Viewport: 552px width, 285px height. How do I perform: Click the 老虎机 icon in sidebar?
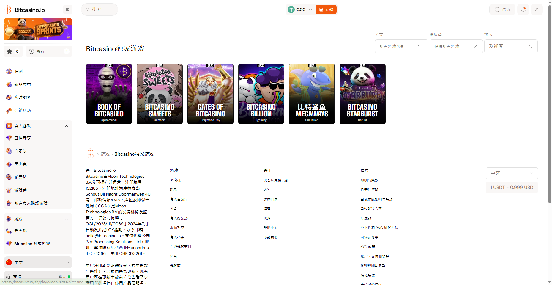coord(9,231)
